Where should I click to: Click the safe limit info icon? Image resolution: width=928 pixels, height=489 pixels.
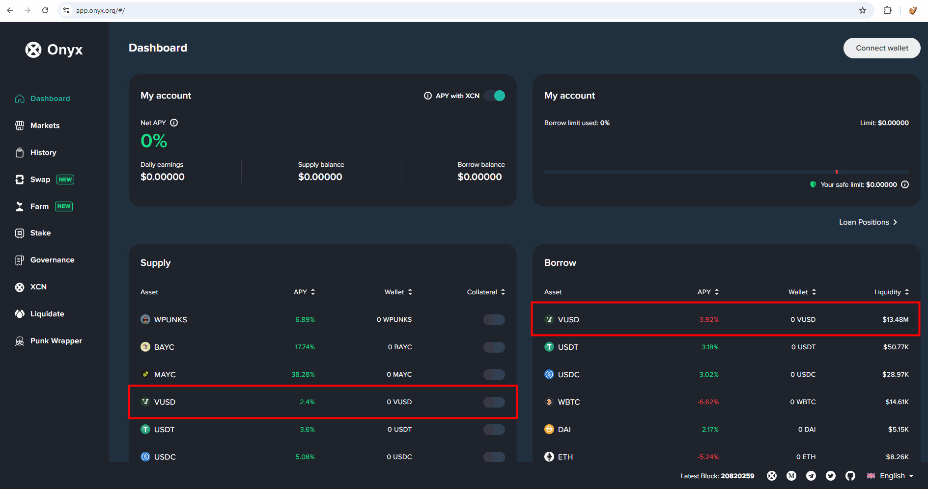[x=905, y=184]
